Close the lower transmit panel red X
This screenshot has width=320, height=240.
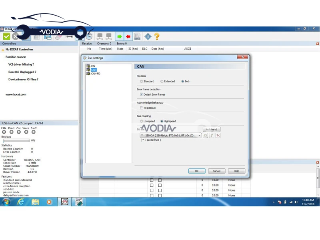(x=317, y=162)
